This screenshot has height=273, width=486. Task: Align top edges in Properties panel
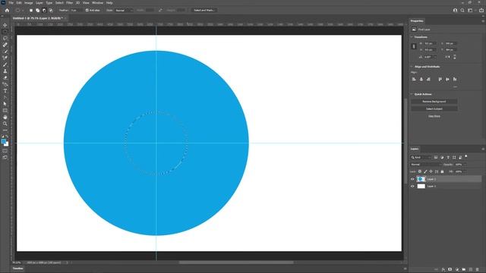click(440, 79)
